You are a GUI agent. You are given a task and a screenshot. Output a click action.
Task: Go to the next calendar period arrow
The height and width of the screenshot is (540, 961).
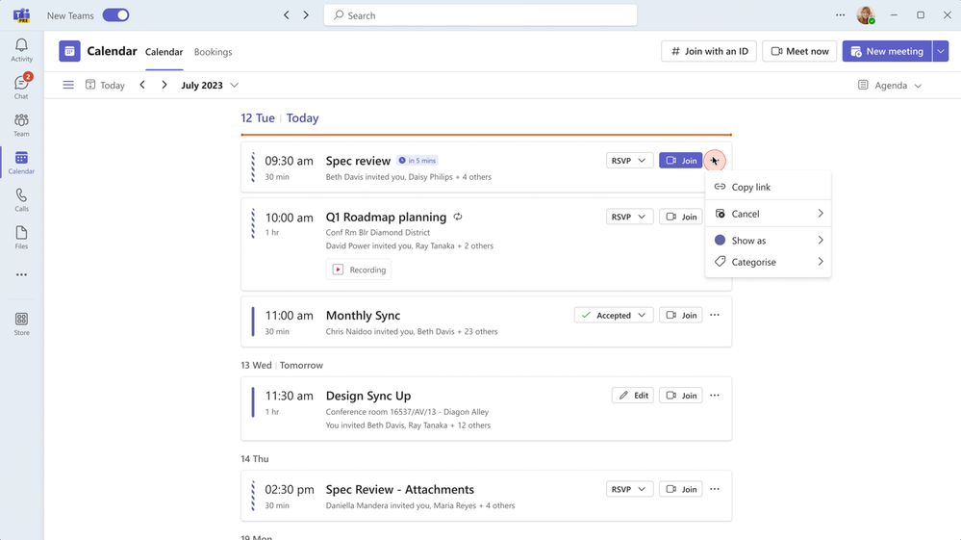[x=164, y=86]
